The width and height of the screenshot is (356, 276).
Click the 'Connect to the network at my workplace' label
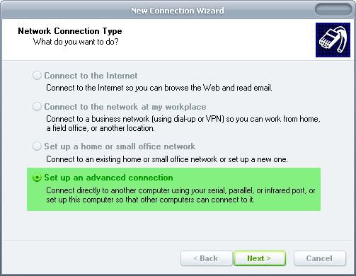(125, 107)
